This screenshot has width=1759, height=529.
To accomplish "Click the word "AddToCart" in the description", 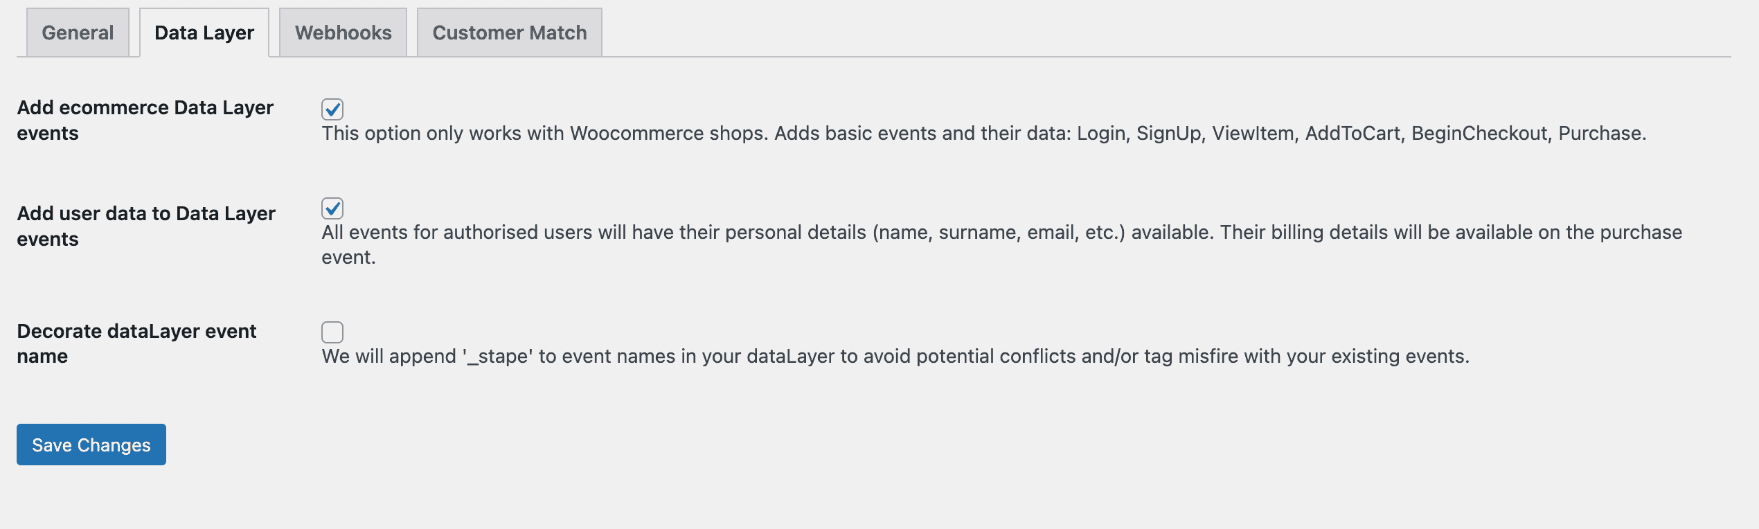I will 1352,133.
